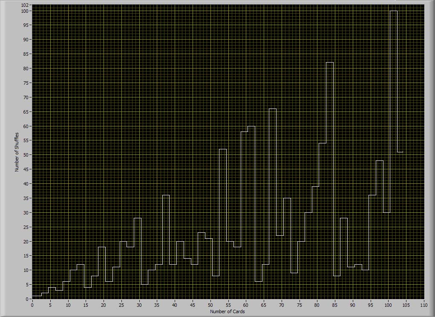Viewport: 435px width, 317px height.
Task: Click the 0 label on the y-axis
Action: [x=27, y=299]
